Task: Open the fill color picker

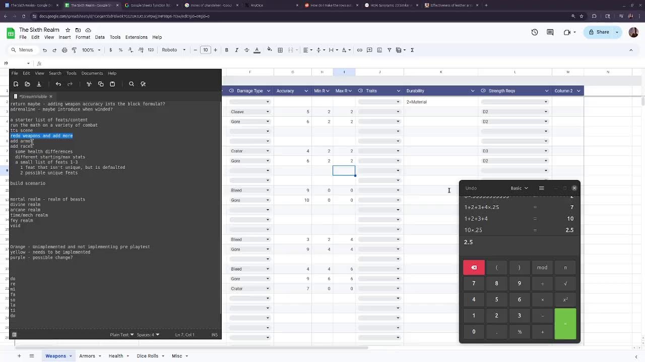Action: (270, 50)
